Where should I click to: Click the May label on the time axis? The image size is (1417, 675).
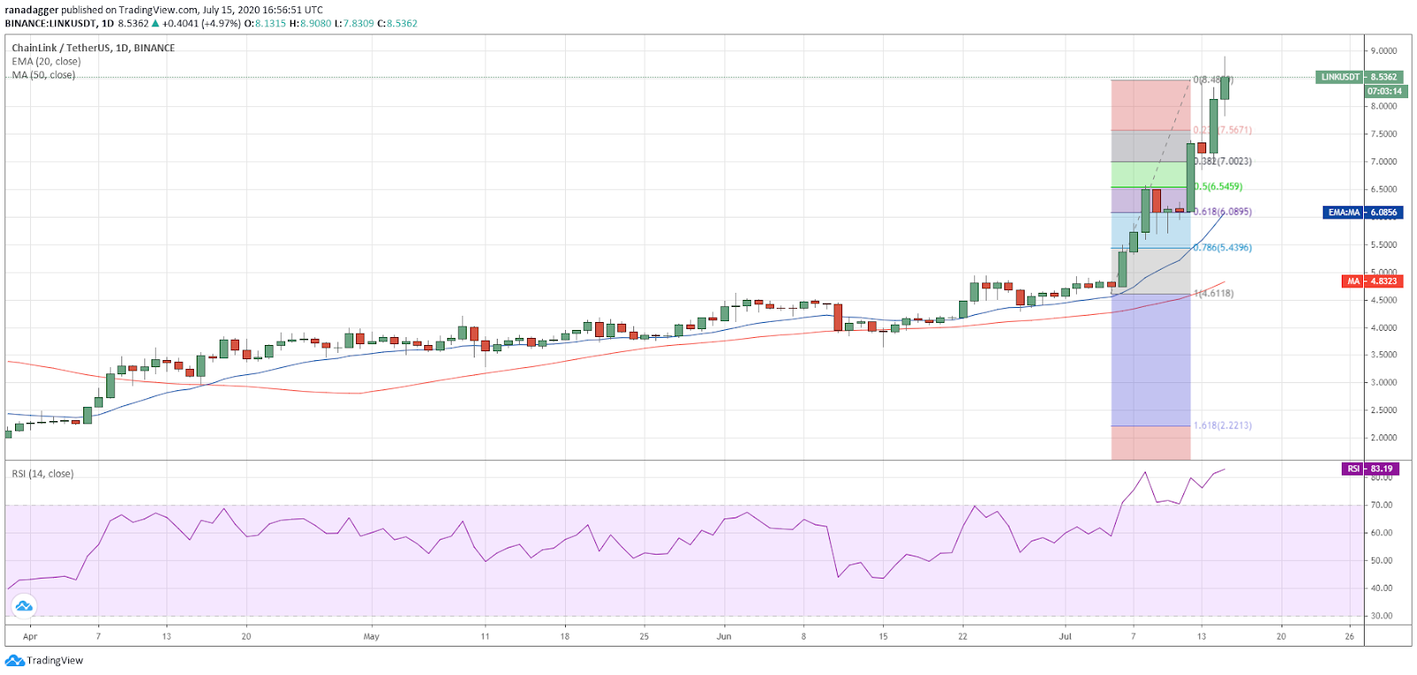[371, 637]
